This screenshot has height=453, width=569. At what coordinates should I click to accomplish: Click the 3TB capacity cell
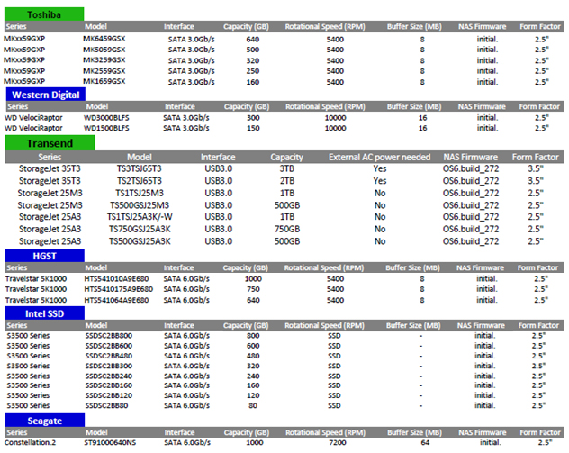(286, 168)
